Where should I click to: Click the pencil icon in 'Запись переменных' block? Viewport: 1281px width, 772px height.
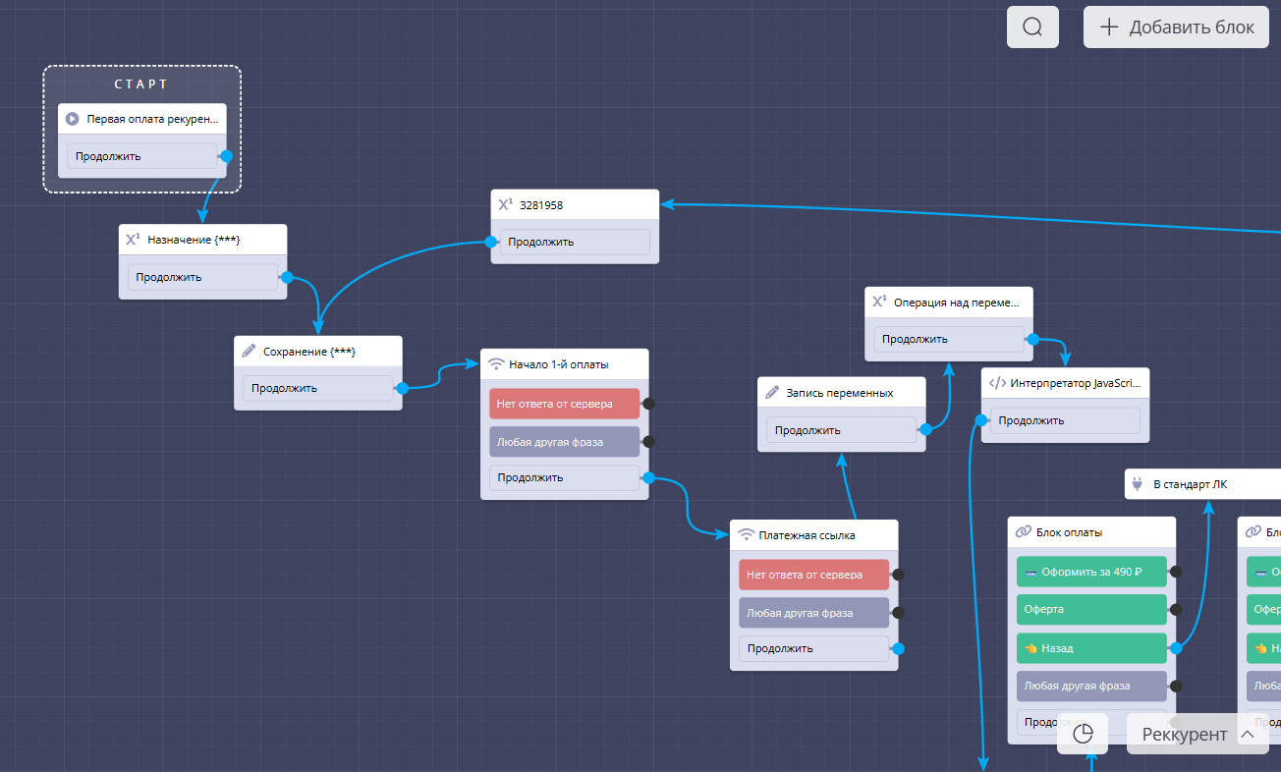coord(772,392)
